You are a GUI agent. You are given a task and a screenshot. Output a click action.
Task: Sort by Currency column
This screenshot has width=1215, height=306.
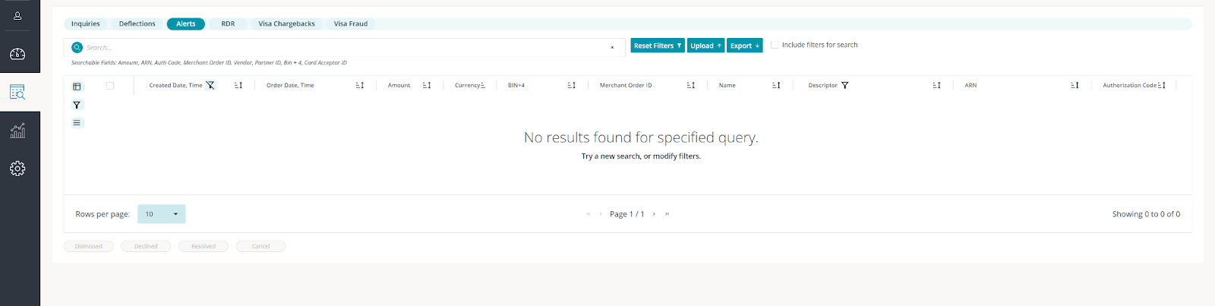pos(484,85)
